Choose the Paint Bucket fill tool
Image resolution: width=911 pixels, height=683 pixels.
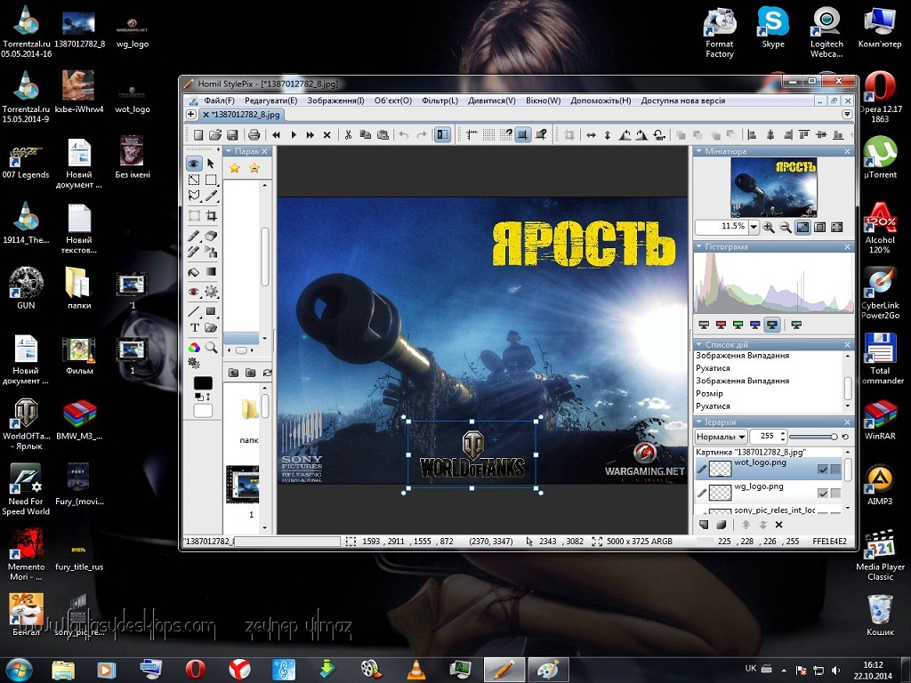[x=195, y=272]
